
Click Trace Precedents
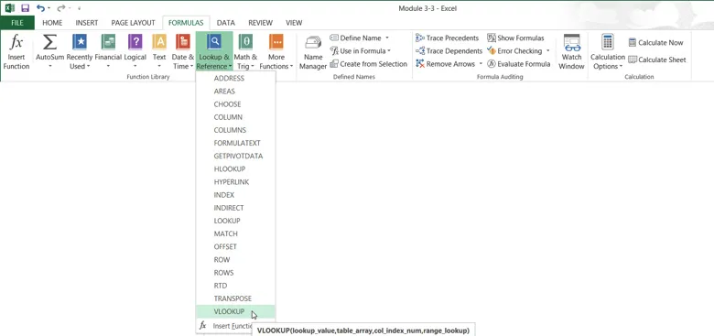pos(447,38)
